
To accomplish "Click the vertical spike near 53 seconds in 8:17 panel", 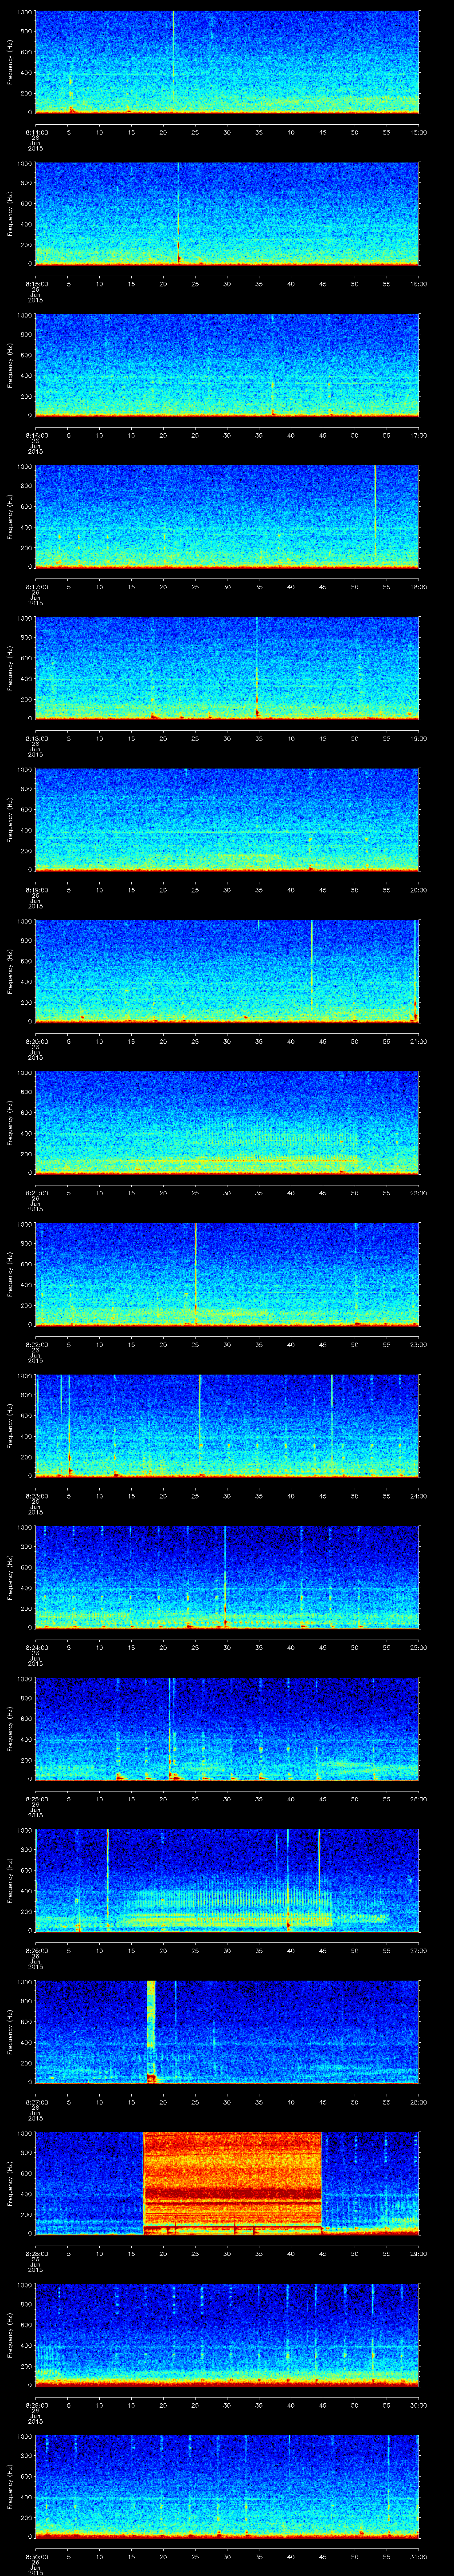I will [375, 512].
